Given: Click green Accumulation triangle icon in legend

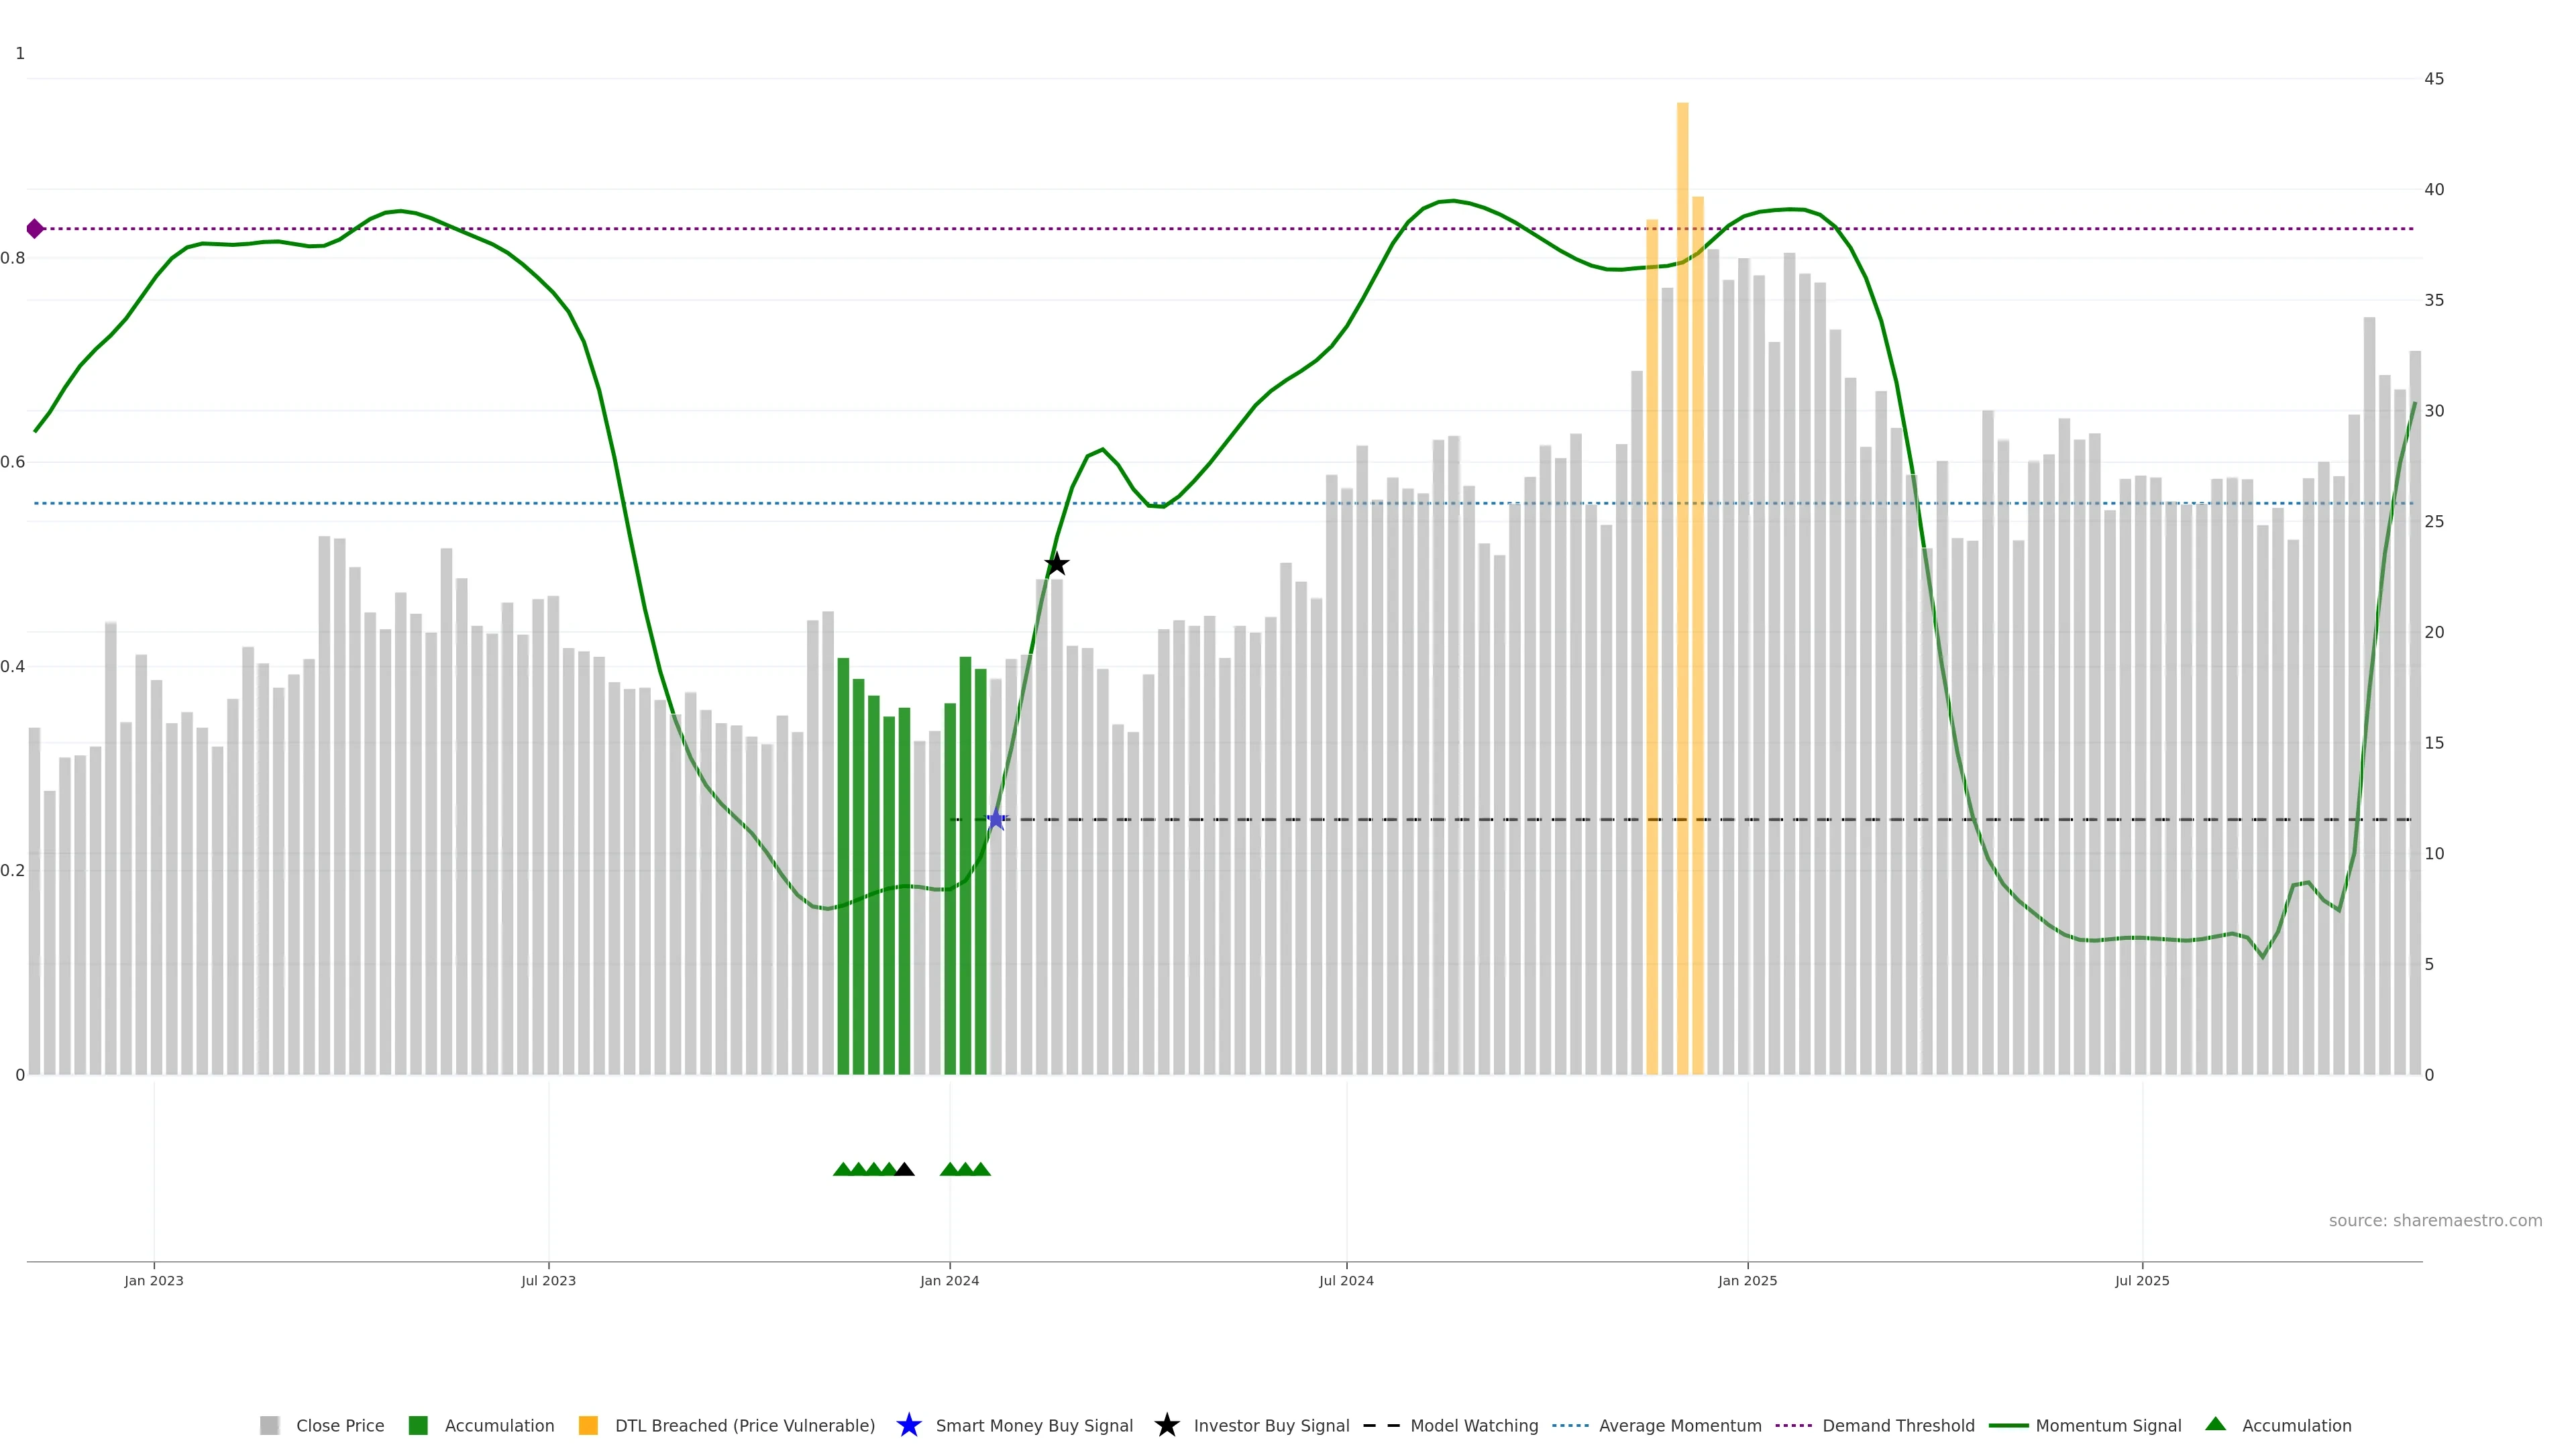Looking at the screenshot, I should point(2215,1424).
